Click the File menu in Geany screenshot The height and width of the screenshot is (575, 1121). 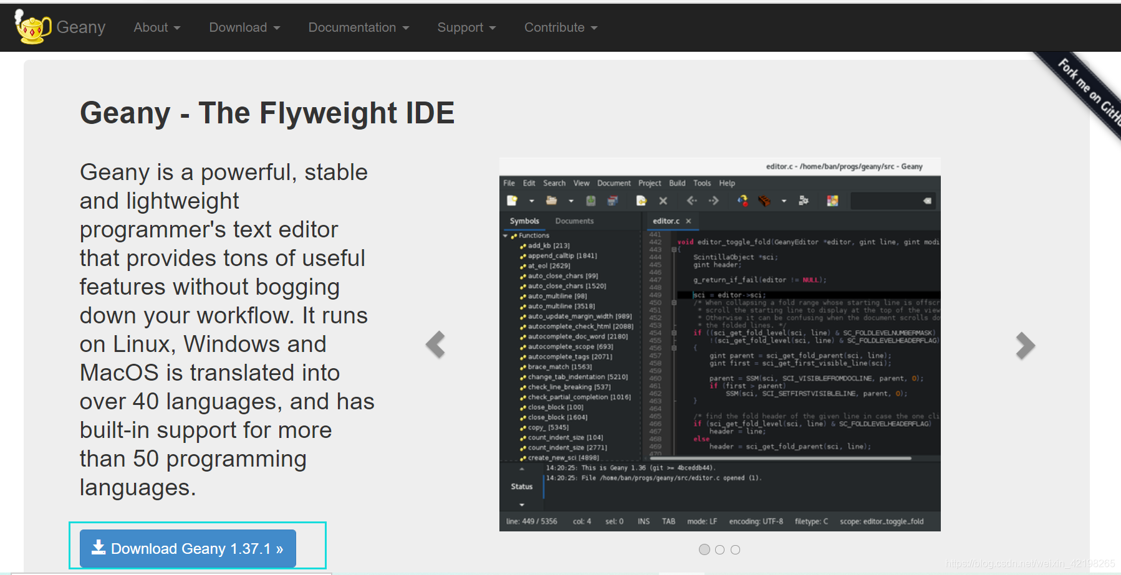[x=509, y=183]
